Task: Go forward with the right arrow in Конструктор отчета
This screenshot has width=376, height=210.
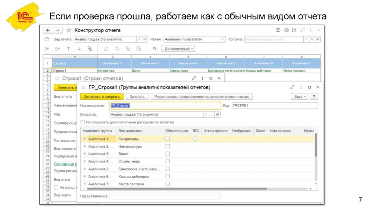Action: pyautogui.click(x=58, y=30)
